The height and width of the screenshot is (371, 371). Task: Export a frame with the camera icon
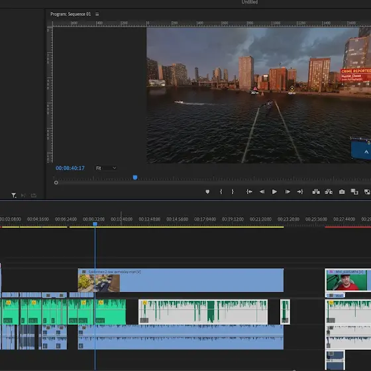tap(342, 191)
